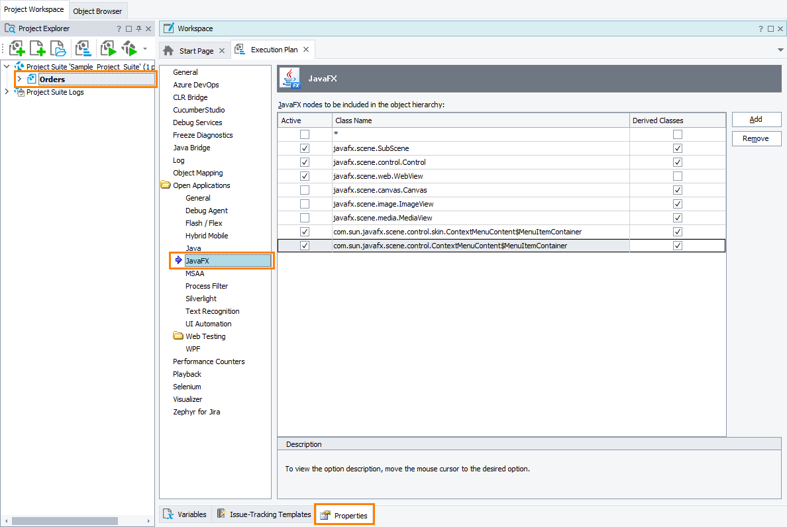
Task: Click the Organize Test Items toolbar icon
Action: (x=82, y=48)
